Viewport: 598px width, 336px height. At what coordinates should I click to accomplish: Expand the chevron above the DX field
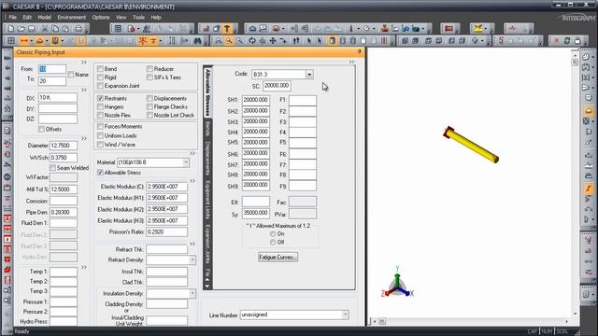tap(84, 90)
